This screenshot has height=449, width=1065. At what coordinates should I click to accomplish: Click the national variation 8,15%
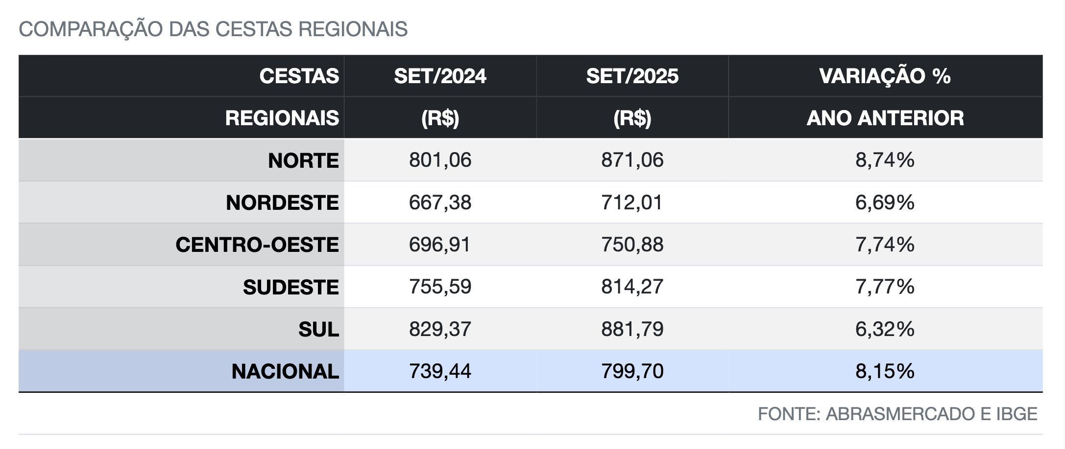[885, 371]
